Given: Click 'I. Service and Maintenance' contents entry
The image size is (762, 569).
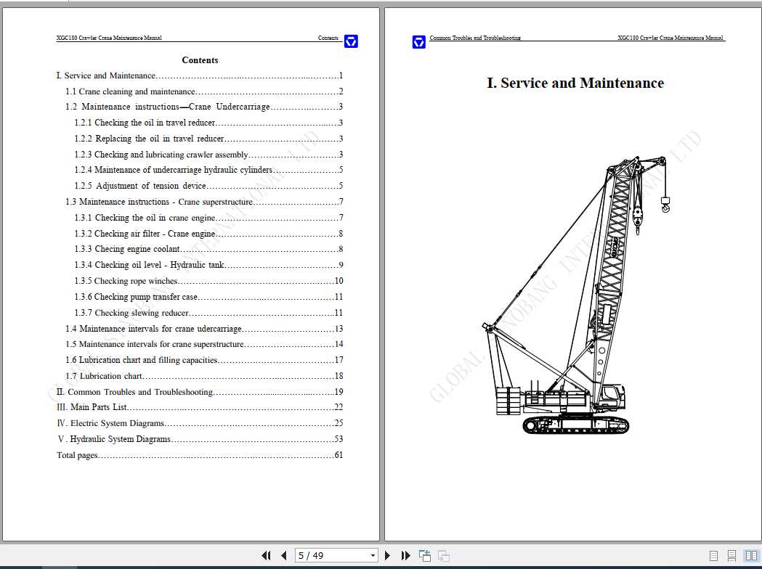Looking at the screenshot, I should (200, 75).
